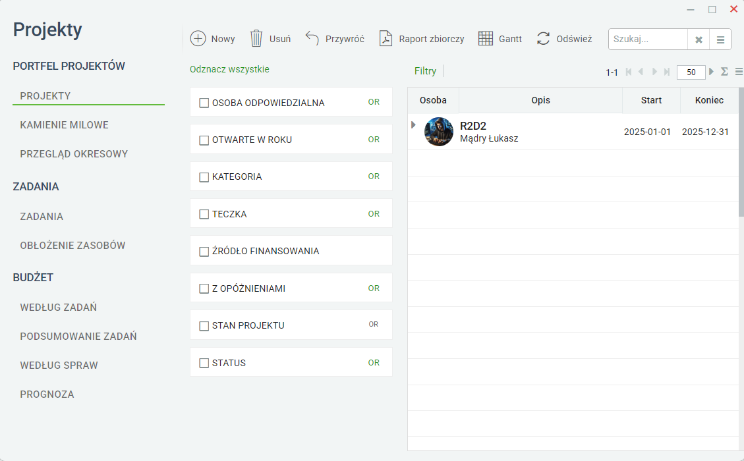The image size is (744, 461).
Task: Click the page size field showing 50
Action: point(691,72)
